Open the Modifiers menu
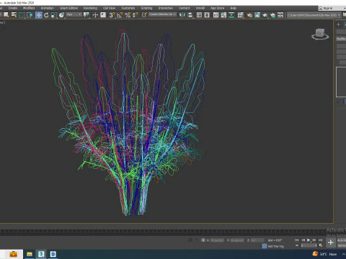This screenshot has width=346, height=259. click(x=29, y=8)
